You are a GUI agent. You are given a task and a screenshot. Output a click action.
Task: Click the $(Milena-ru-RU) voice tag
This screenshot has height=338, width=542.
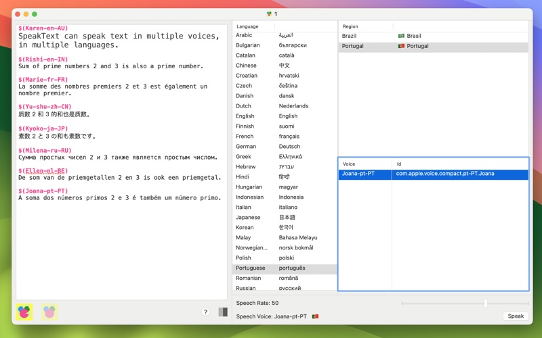(x=45, y=151)
